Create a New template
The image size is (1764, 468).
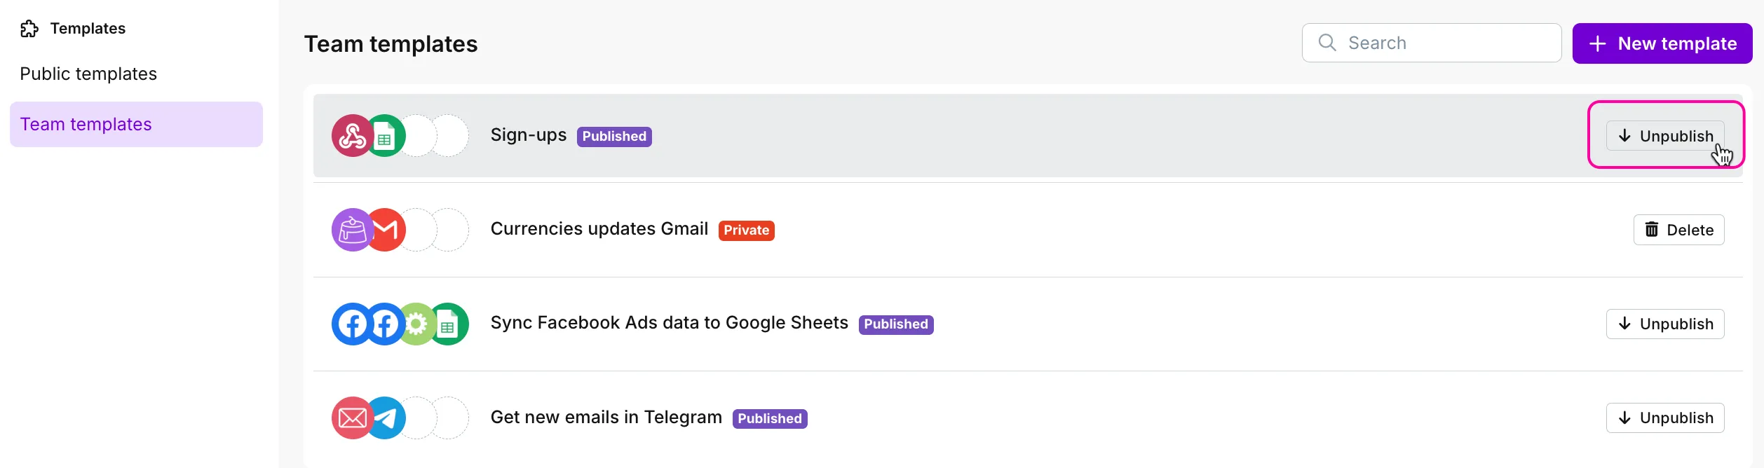tap(1662, 43)
